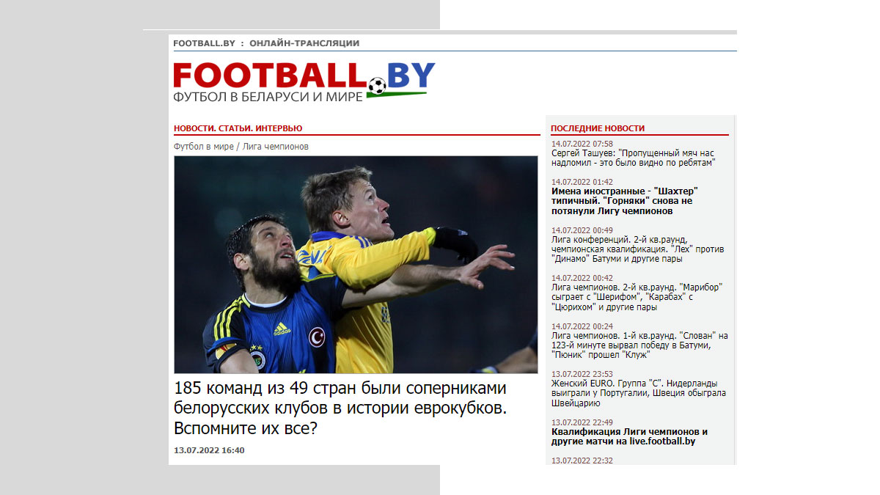Open Квалификация Лиги чемпионов live.football.by link
The image size is (880, 495).
(629, 436)
